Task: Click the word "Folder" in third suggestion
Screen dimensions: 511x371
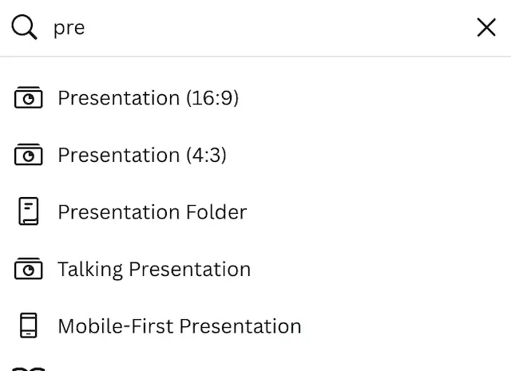Action: (x=216, y=212)
